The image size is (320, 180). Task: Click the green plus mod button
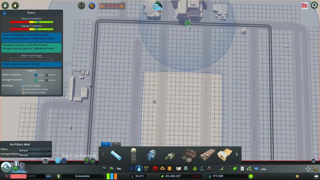pos(92,161)
